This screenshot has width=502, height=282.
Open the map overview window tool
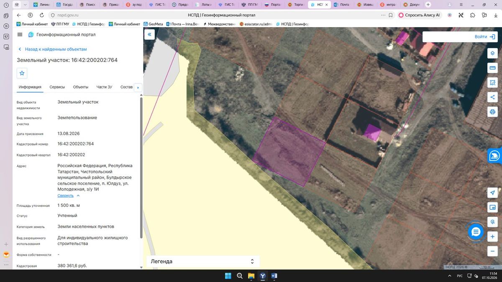492,207
